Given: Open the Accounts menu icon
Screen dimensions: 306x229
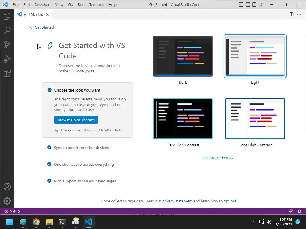Looking at the screenshot, I should pyautogui.click(x=7, y=187).
